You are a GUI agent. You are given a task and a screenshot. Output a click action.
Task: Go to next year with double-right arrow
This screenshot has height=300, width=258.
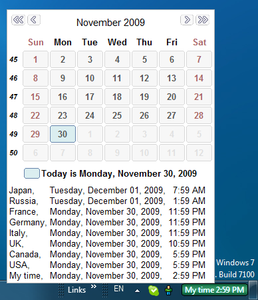click(x=203, y=20)
